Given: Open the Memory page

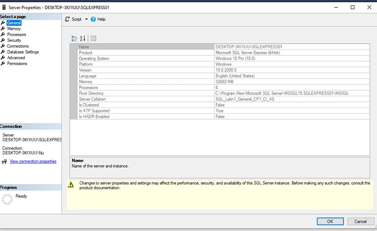Looking at the screenshot, I should click(14, 29).
